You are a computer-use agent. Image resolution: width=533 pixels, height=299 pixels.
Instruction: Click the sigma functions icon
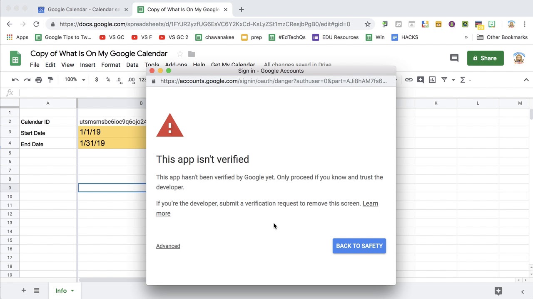click(x=462, y=80)
